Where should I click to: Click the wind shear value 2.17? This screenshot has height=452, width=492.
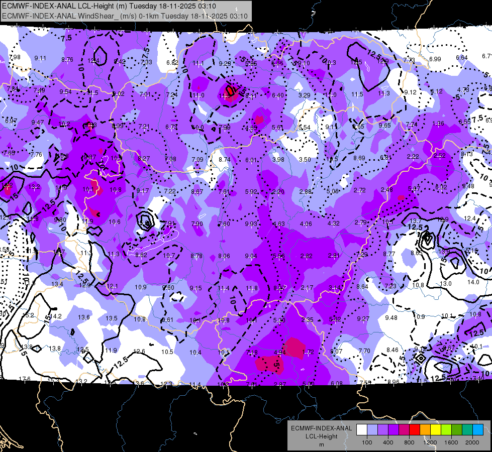[x=307, y=287]
